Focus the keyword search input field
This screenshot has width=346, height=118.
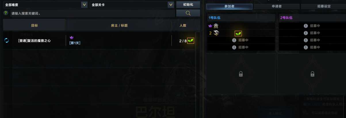coord(92,13)
